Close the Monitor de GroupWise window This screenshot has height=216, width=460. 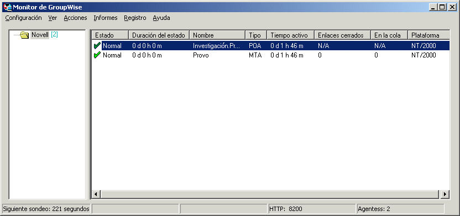[x=452, y=7]
